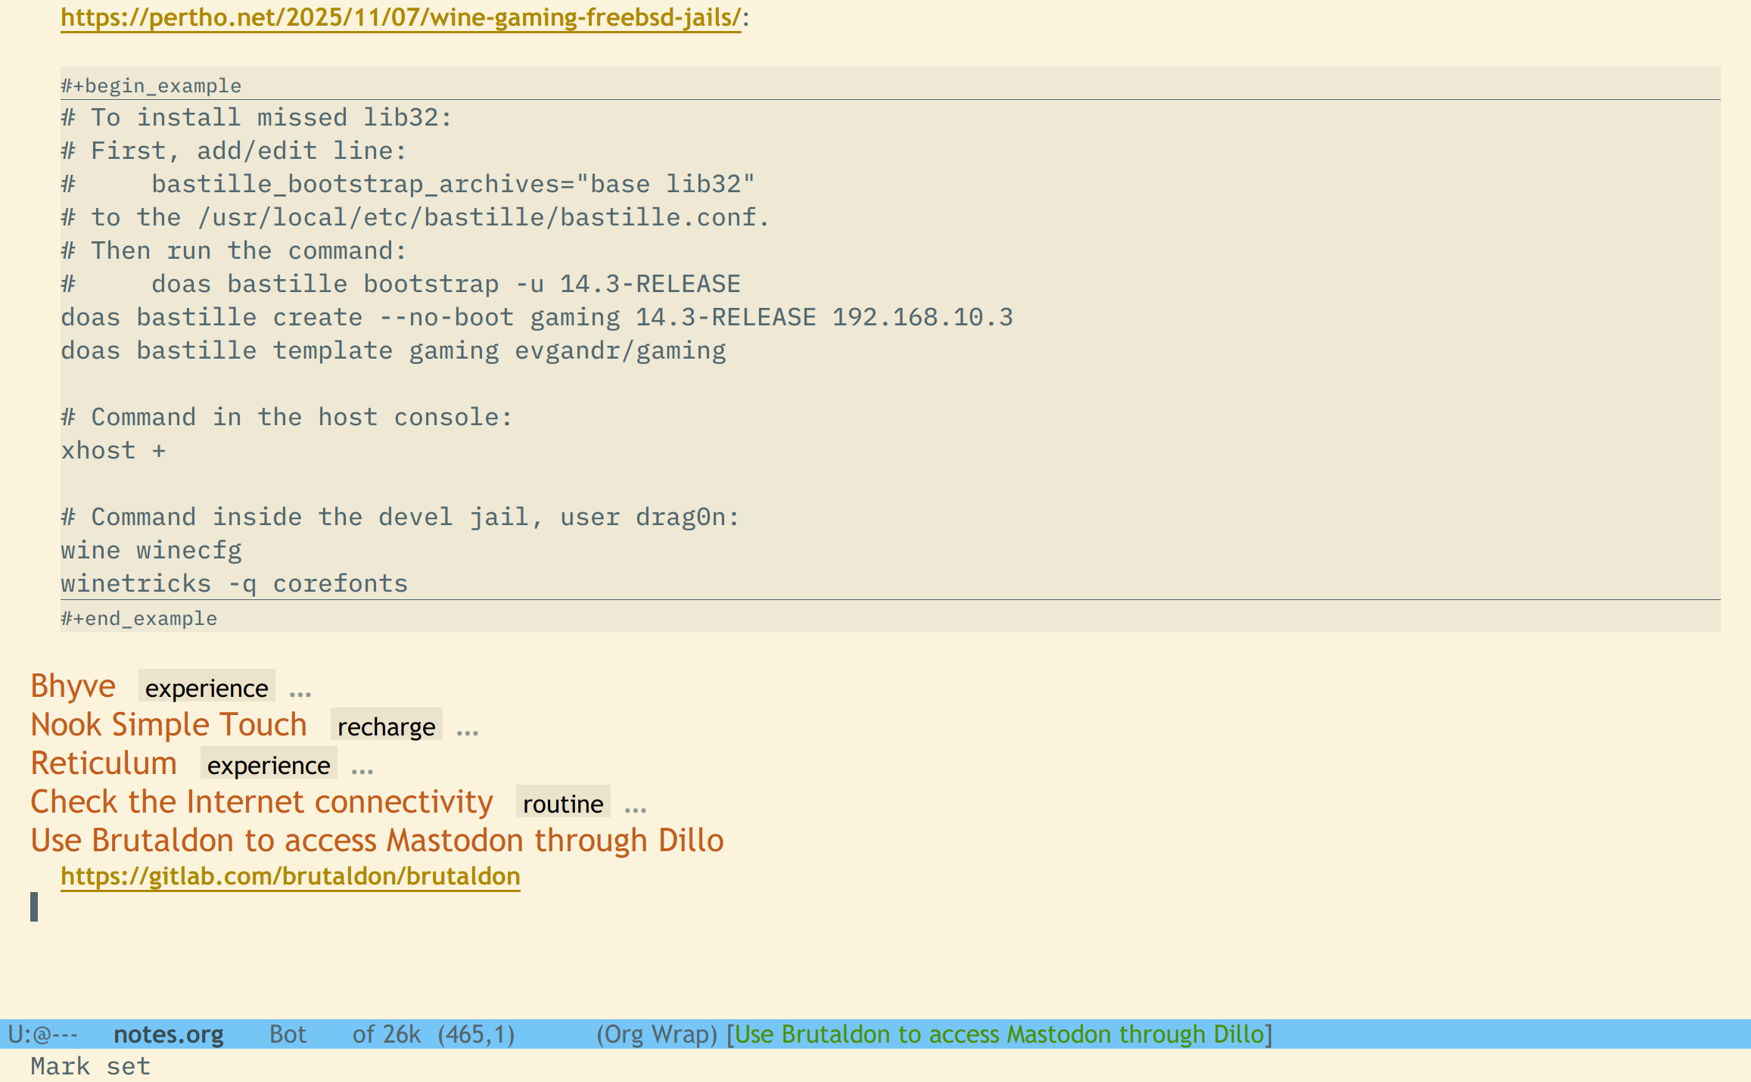Click the experience tag beside Bhyve
This screenshot has width=1751, height=1082.
207,688
